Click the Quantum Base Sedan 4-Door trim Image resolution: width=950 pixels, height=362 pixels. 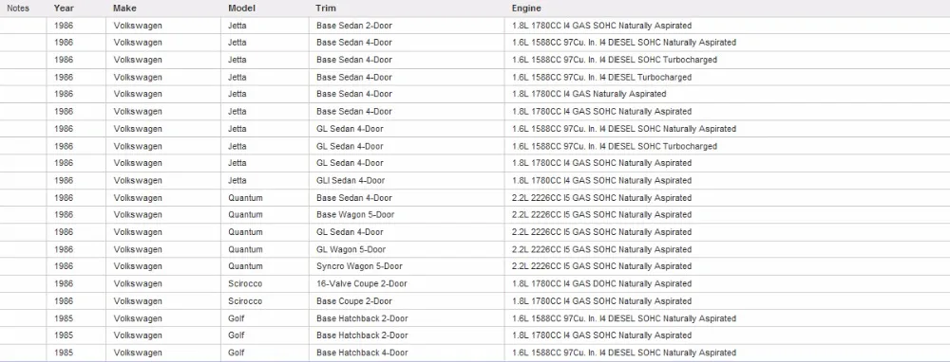(x=353, y=198)
